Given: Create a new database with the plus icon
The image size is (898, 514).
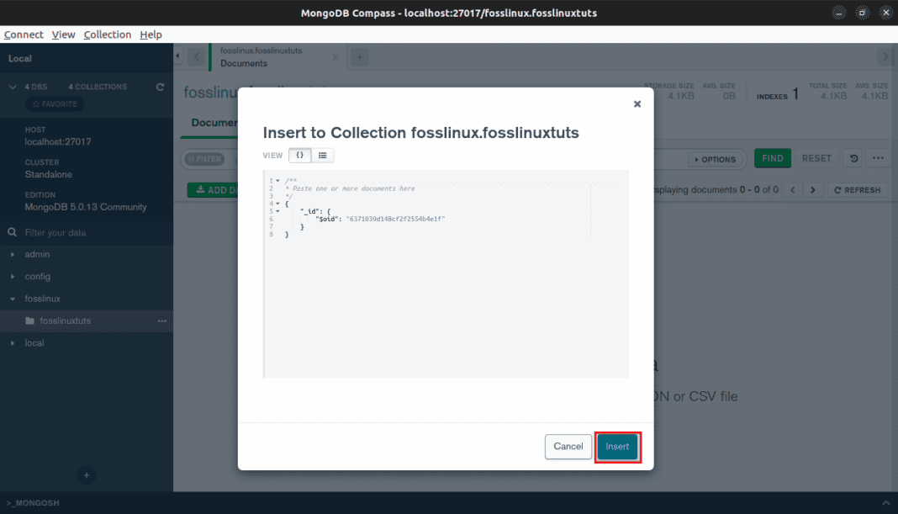Looking at the screenshot, I should 87,474.
